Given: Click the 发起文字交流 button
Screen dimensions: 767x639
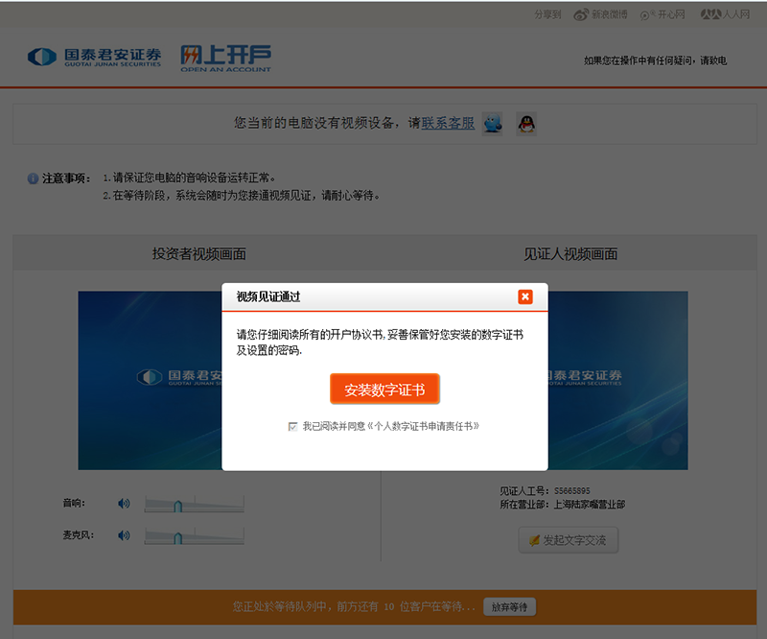Looking at the screenshot, I should coord(568,540).
